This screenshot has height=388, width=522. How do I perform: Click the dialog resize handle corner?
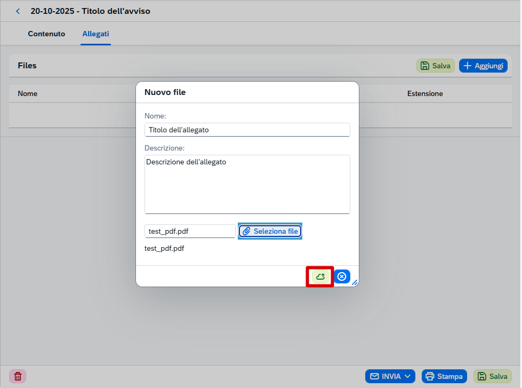tap(355, 282)
